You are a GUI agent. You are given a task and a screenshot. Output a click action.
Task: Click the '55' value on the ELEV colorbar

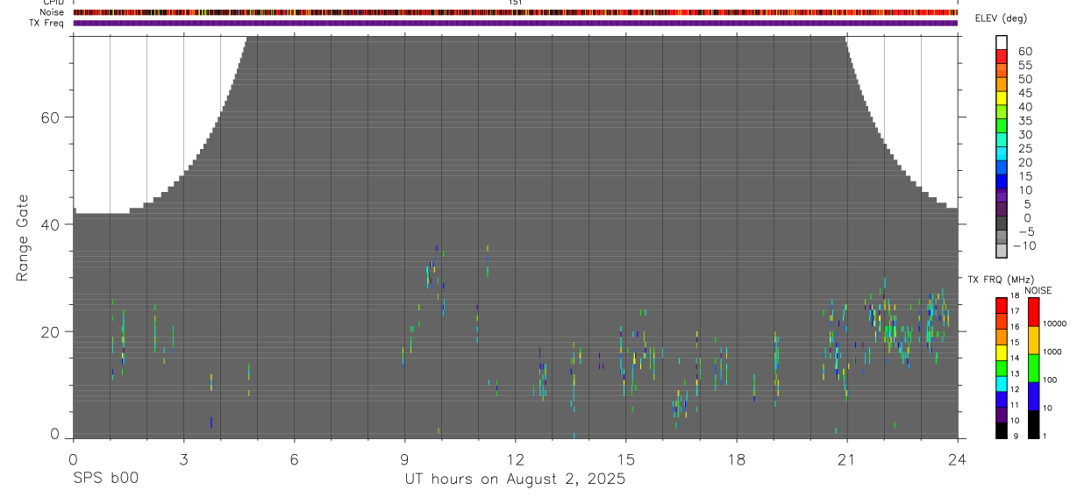click(x=1024, y=66)
